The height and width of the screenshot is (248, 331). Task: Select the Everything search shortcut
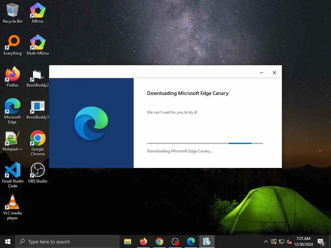point(13,45)
